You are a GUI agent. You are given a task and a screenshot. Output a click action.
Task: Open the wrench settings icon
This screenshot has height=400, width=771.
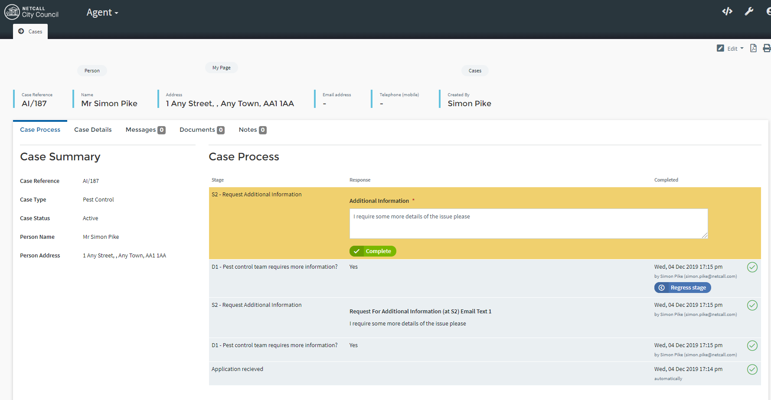pos(749,12)
